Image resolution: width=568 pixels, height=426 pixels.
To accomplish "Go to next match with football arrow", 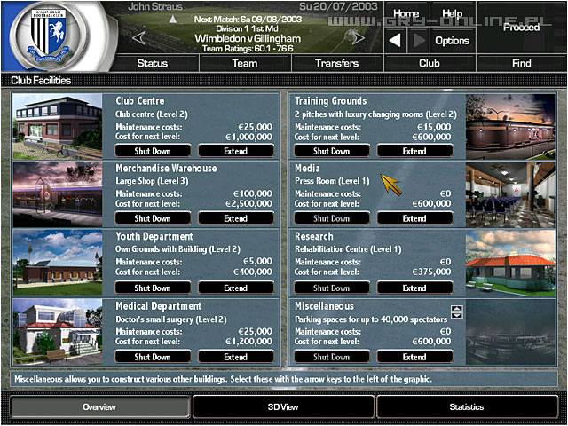I will (x=353, y=37).
